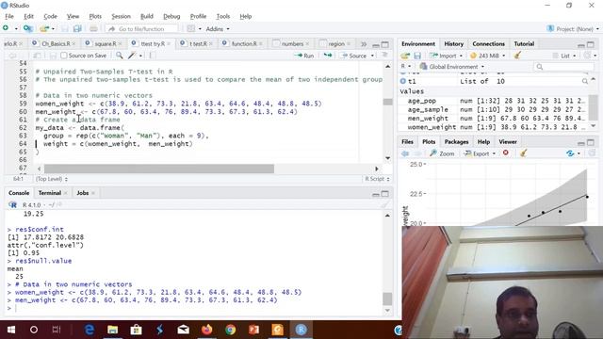Image resolution: width=603 pixels, height=339 pixels.
Task: Click the code tools magic wand icon
Action: pyautogui.click(x=132, y=56)
